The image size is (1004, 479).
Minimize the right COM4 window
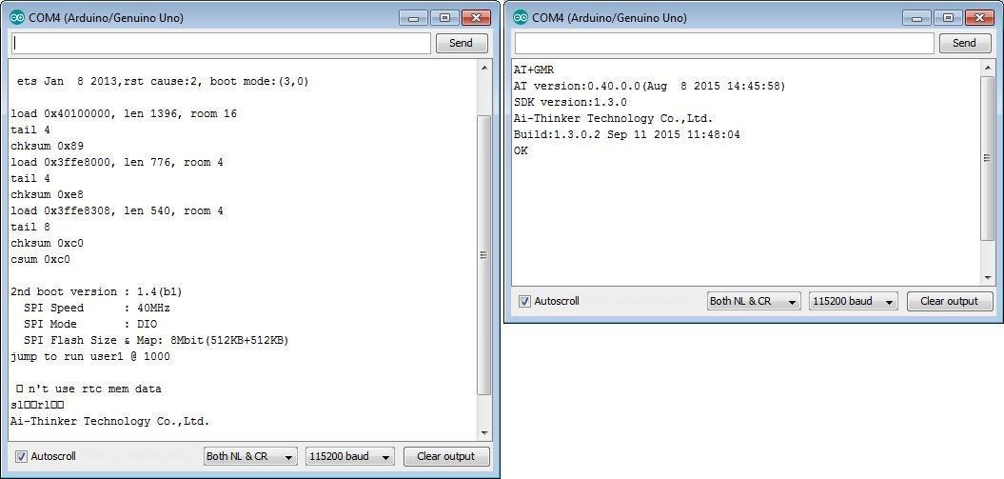(916, 18)
